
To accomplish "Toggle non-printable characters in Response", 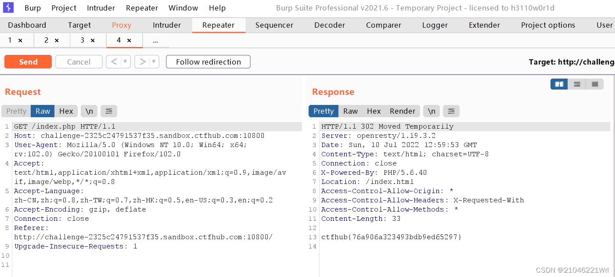I will 432,111.
